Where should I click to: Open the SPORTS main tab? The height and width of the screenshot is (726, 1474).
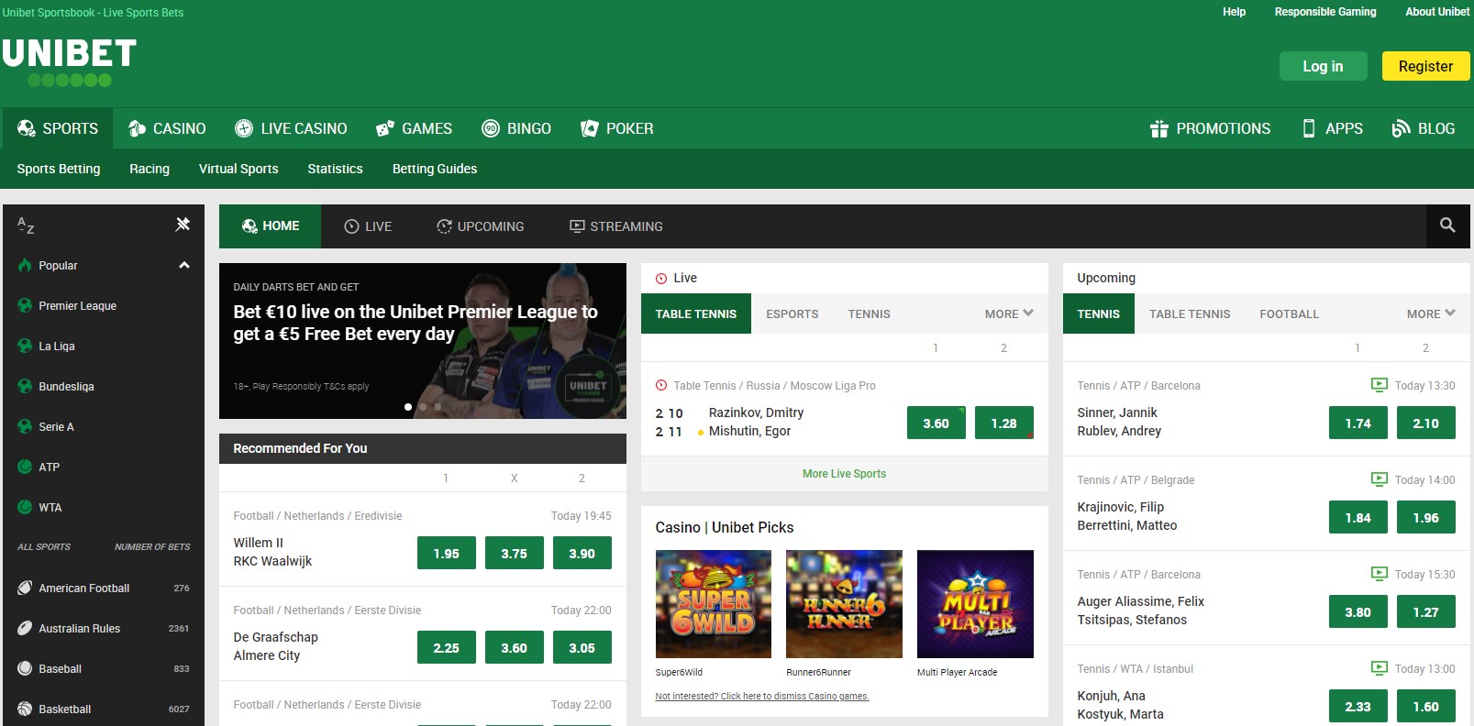pyautogui.click(x=58, y=128)
